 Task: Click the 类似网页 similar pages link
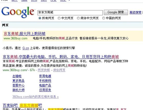(59, 70)
